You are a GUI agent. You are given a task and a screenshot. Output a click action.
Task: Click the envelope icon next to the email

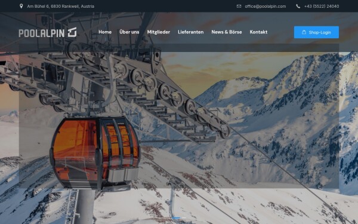[x=239, y=6]
